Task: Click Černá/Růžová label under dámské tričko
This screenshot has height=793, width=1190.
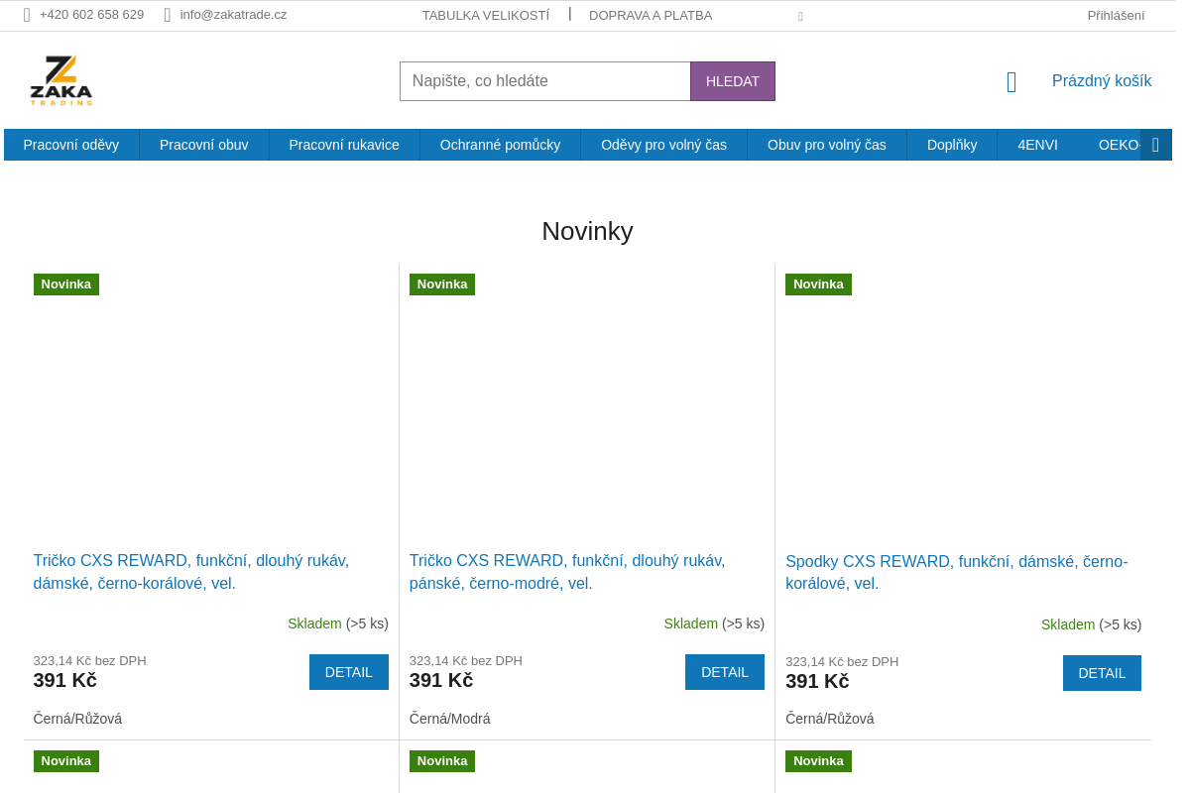Action: (77, 719)
